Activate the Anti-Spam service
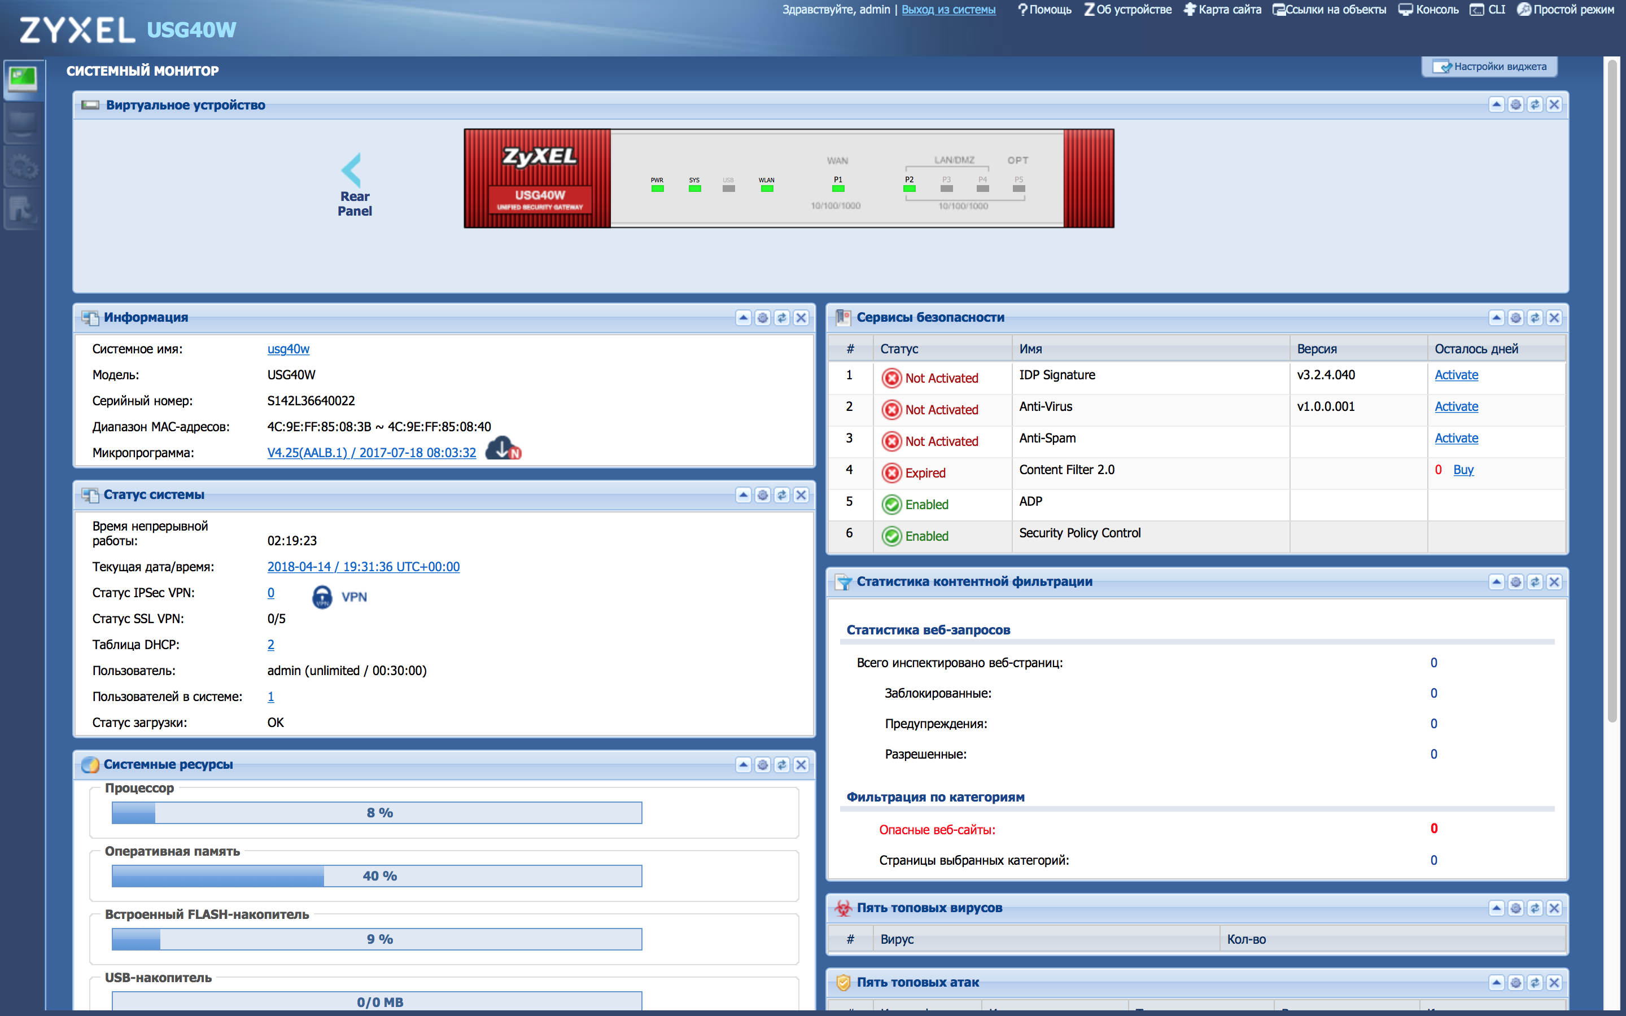Screen dimensions: 1626x1016 coord(1456,438)
